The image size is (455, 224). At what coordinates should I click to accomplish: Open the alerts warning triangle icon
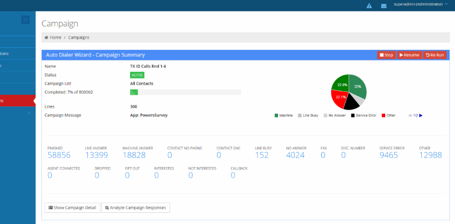pyautogui.click(x=369, y=6)
